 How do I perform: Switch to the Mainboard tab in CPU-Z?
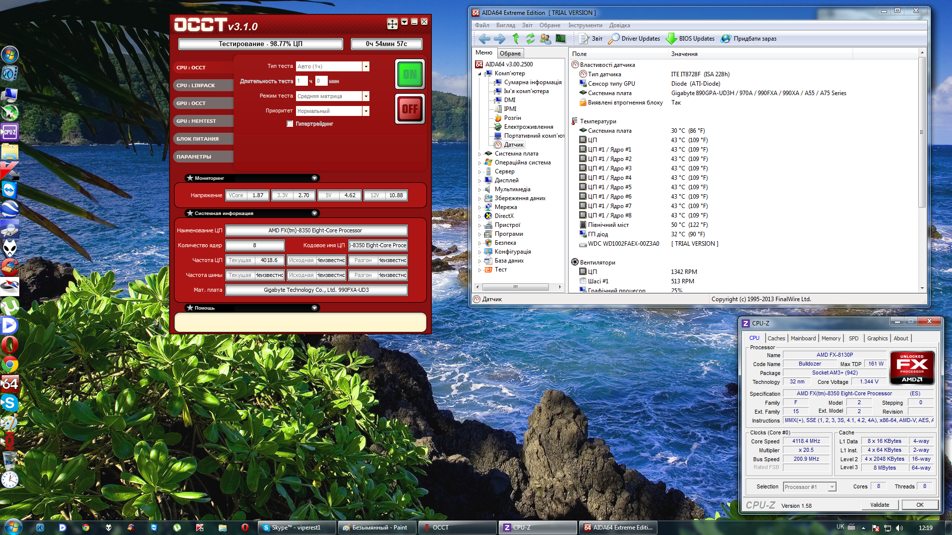click(x=803, y=338)
